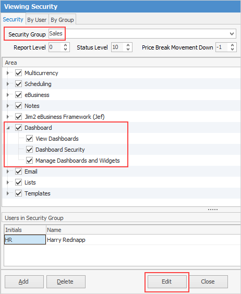Select the Dashboard Security row label
241x294 pixels.
(60, 150)
